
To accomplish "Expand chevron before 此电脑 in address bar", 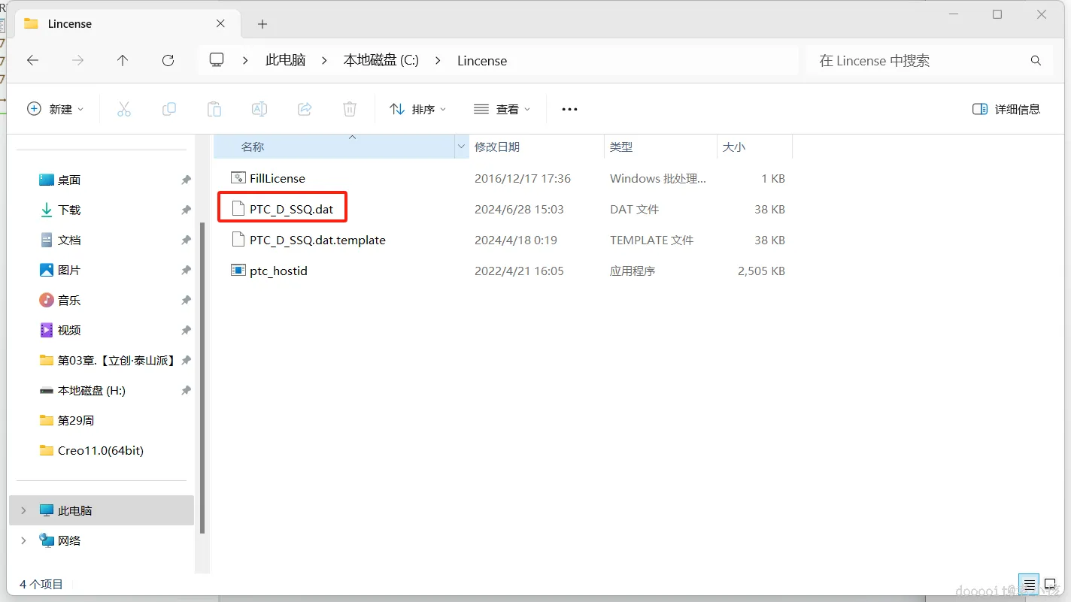I will click(245, 61).
